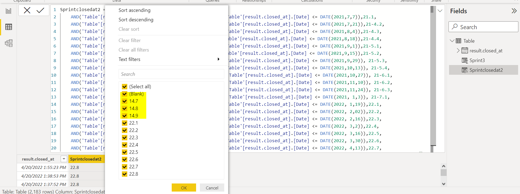The image size is (520, 194).
Task: Click the Table icon in Fields list
Action: click(x=459, y=41)
